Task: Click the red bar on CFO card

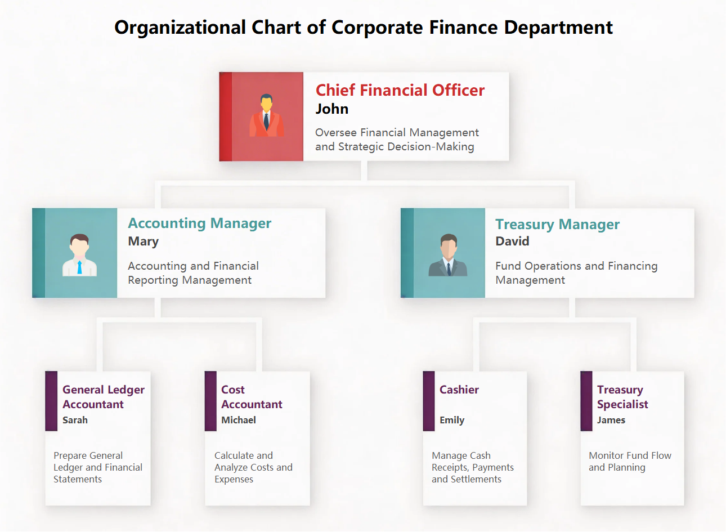Action: click(x=225, y=117)
